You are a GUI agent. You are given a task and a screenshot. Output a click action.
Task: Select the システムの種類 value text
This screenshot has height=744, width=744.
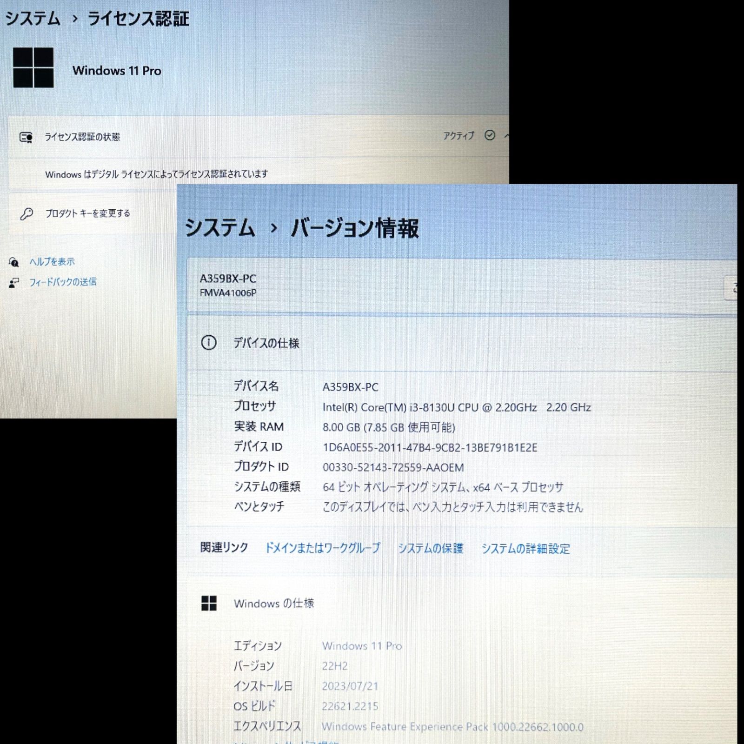click(x=443, y=487)
